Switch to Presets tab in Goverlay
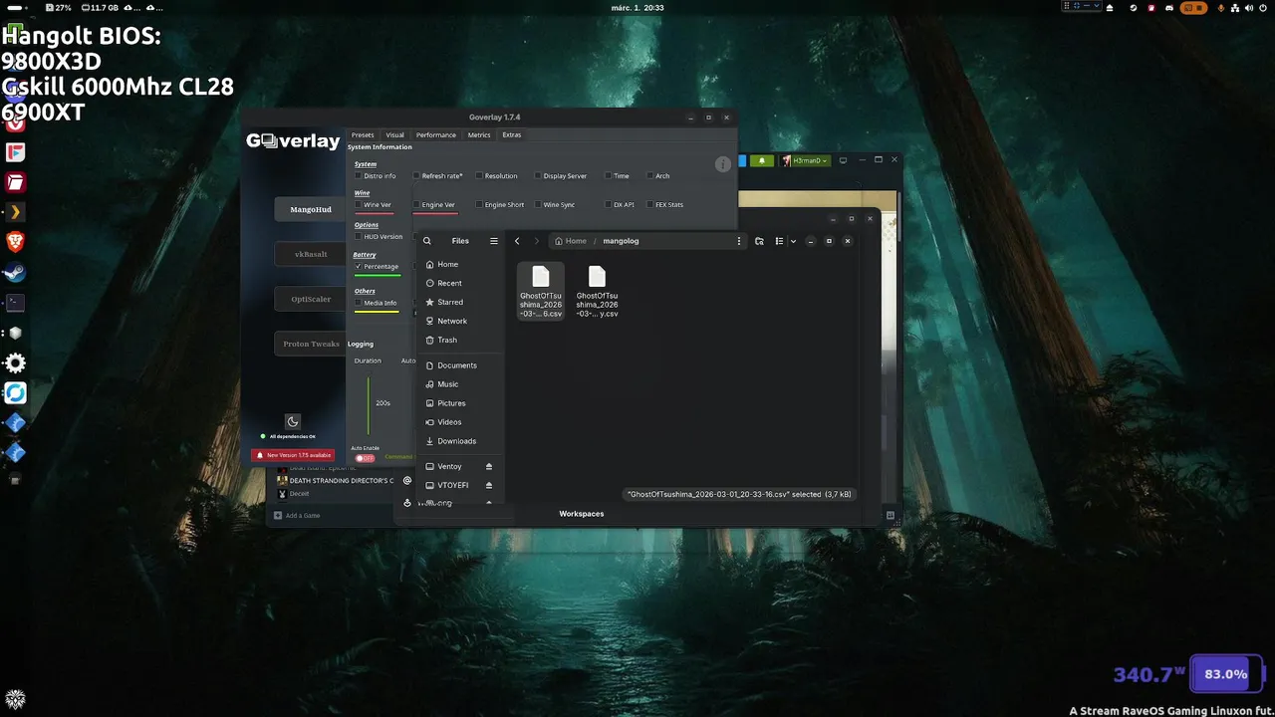The image size is (1275, 717). click(x=363, y=134)
